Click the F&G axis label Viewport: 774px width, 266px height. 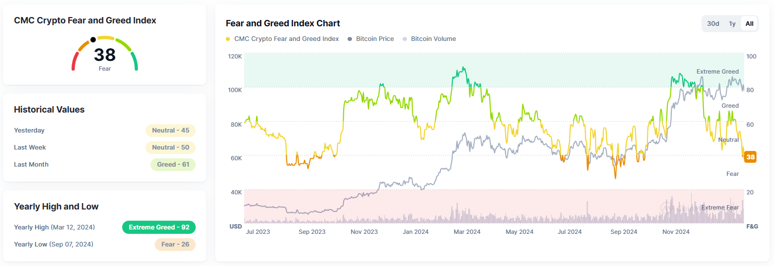tap(752, 227)
